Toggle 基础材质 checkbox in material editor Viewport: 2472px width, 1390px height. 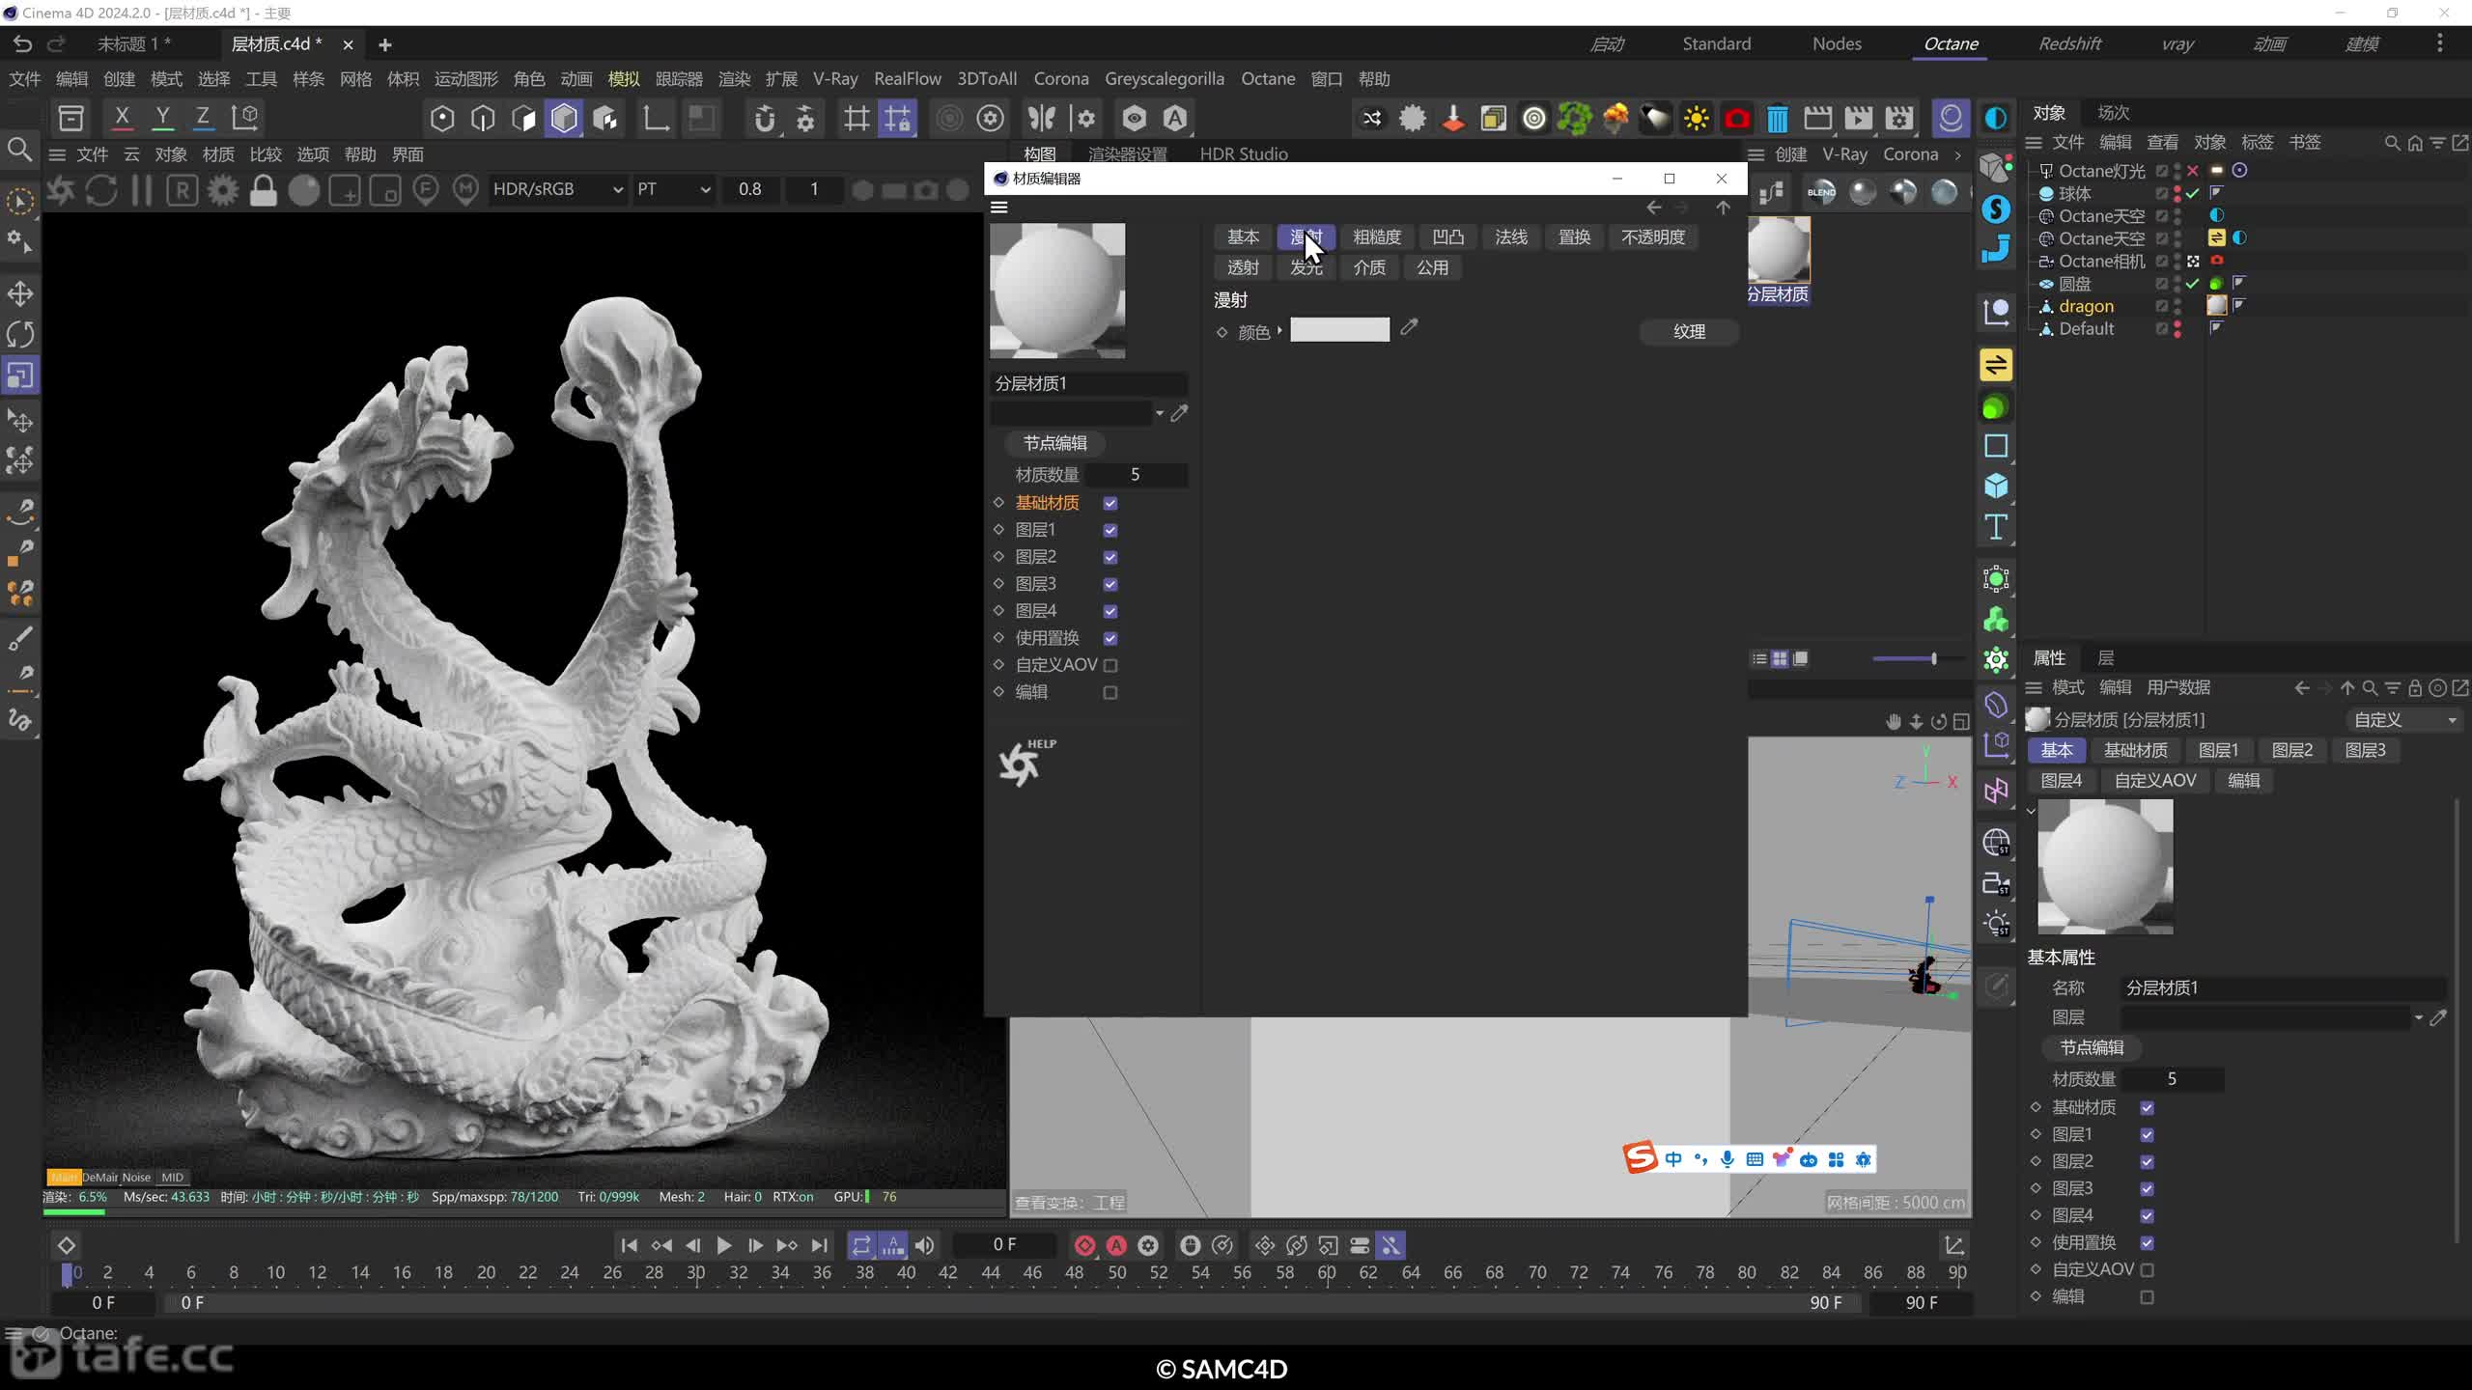[x=1110, y=503]
